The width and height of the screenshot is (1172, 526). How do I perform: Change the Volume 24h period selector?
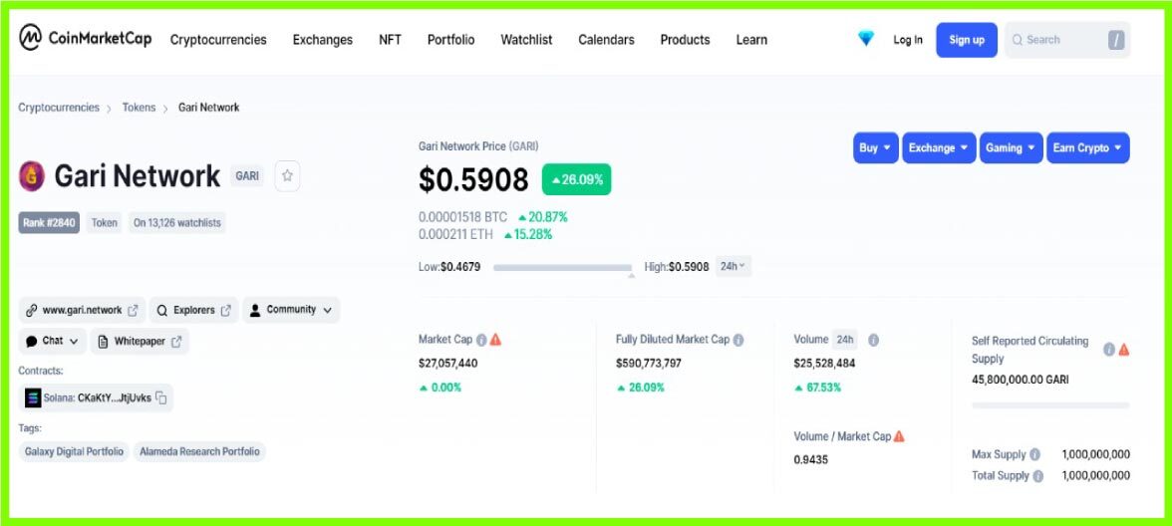click(x=845, y=339)
